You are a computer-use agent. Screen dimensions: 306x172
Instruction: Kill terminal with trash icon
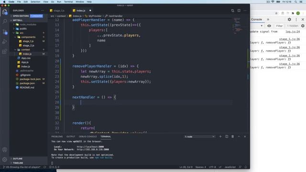click(x=233, y=137)
